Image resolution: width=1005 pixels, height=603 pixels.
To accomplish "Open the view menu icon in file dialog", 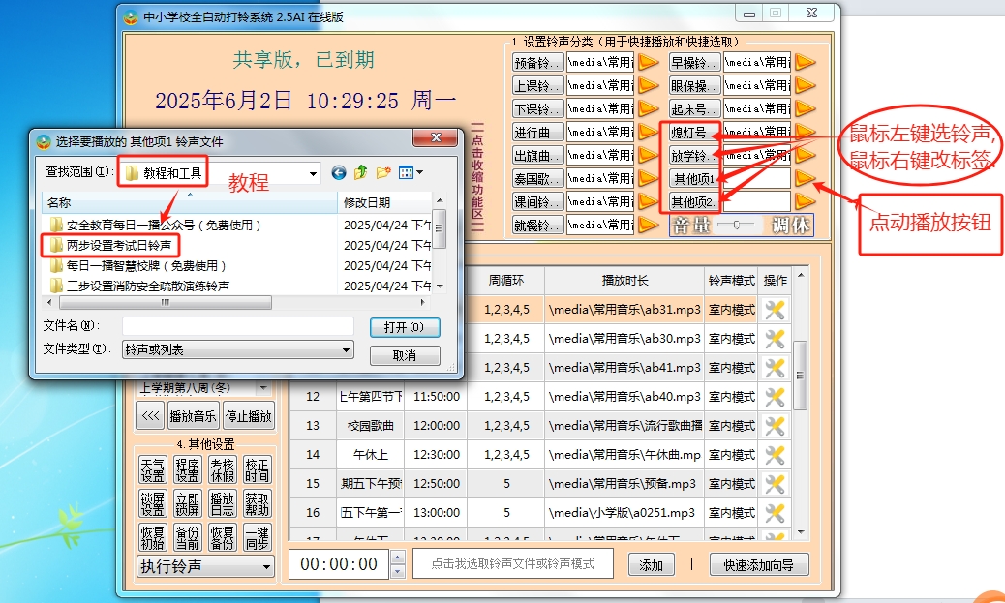I will click(411, 172).
